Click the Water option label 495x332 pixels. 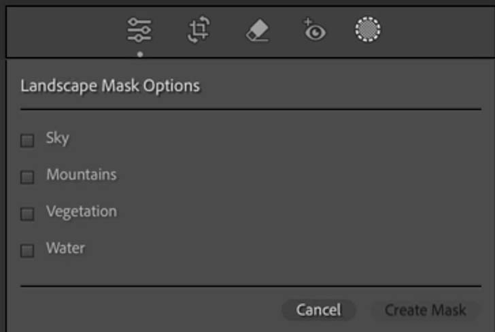click(x=66, y=248)
